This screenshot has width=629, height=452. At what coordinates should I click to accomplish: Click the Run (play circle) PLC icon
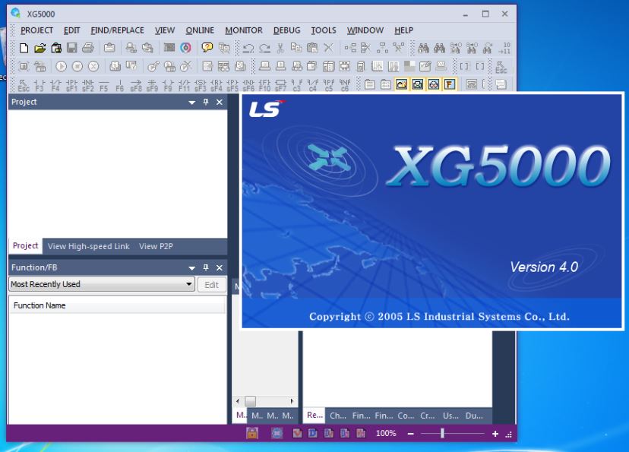coord(61,66)
